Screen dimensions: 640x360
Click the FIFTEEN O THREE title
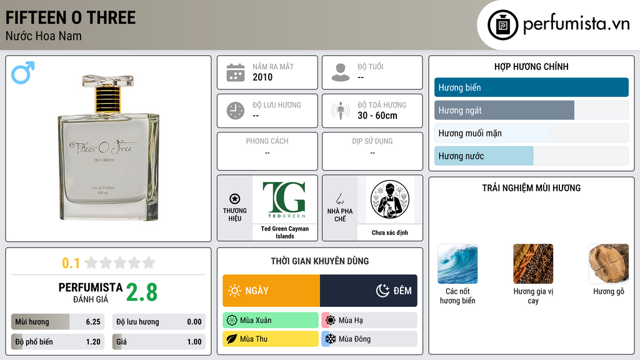click(x=71, y=18)
